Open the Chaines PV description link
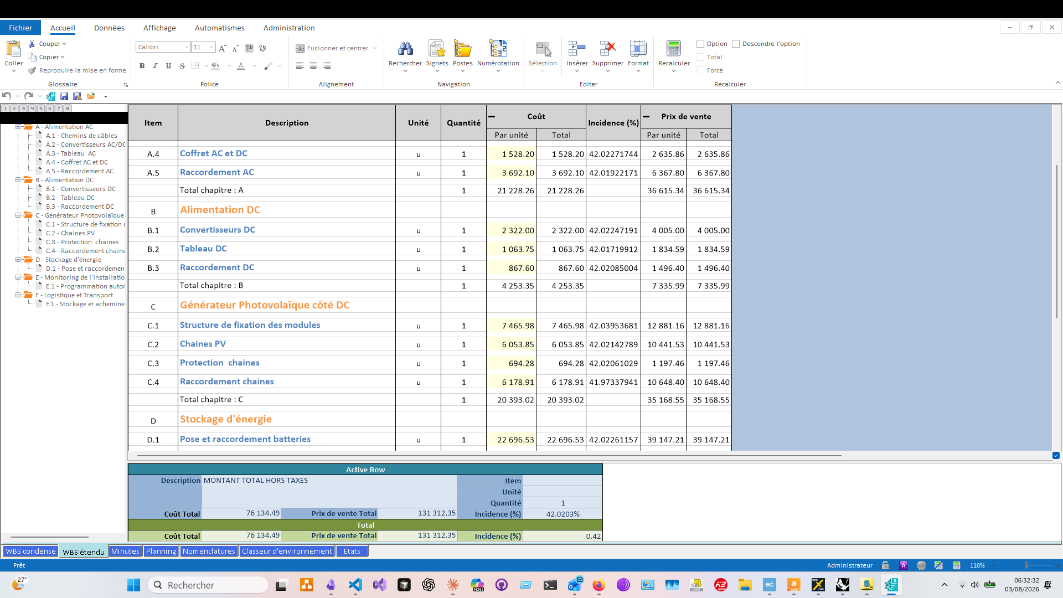Viewport: 1063px width, 598px height. [x=203, y=344]
